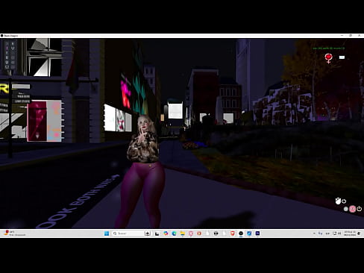Click the green status text in the HUD

click(328, 48)
